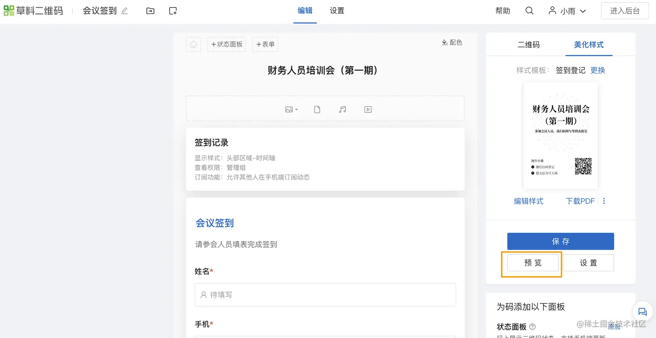
Task: Click the 进入后台 button
Action: tap(625, 11)
